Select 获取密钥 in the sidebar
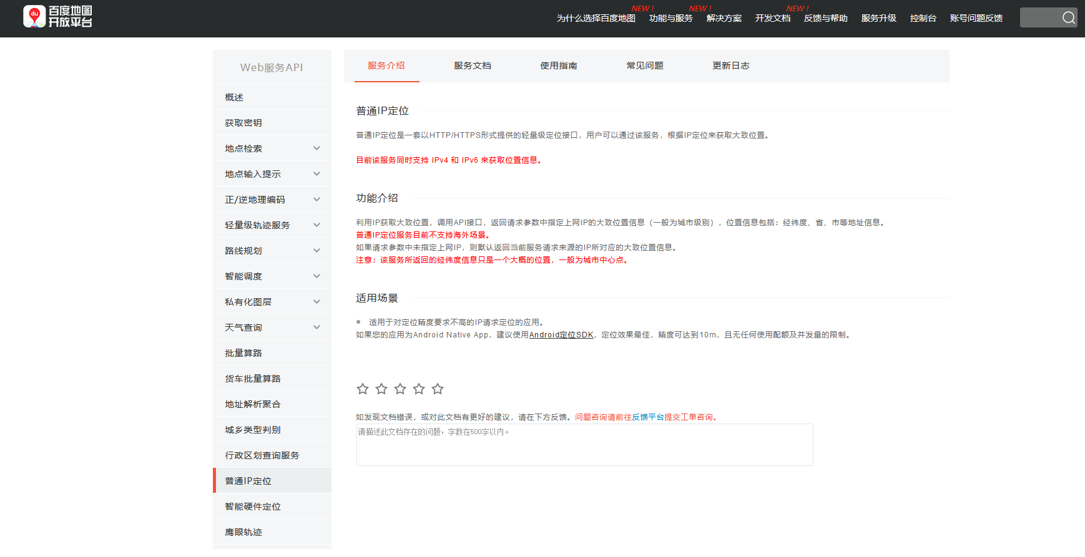Image resolution: width=1085 pixels, height=557 pixels. click(x=272, y=123)
